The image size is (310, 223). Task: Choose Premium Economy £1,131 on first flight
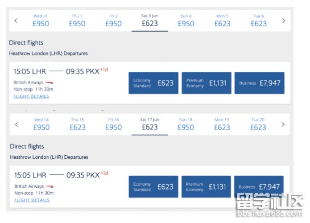pos(207,83)
